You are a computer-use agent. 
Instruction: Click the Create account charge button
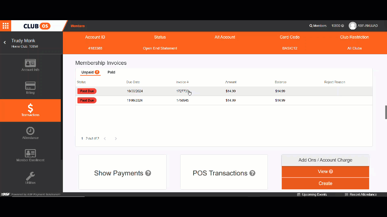click(x=325, y=184)
